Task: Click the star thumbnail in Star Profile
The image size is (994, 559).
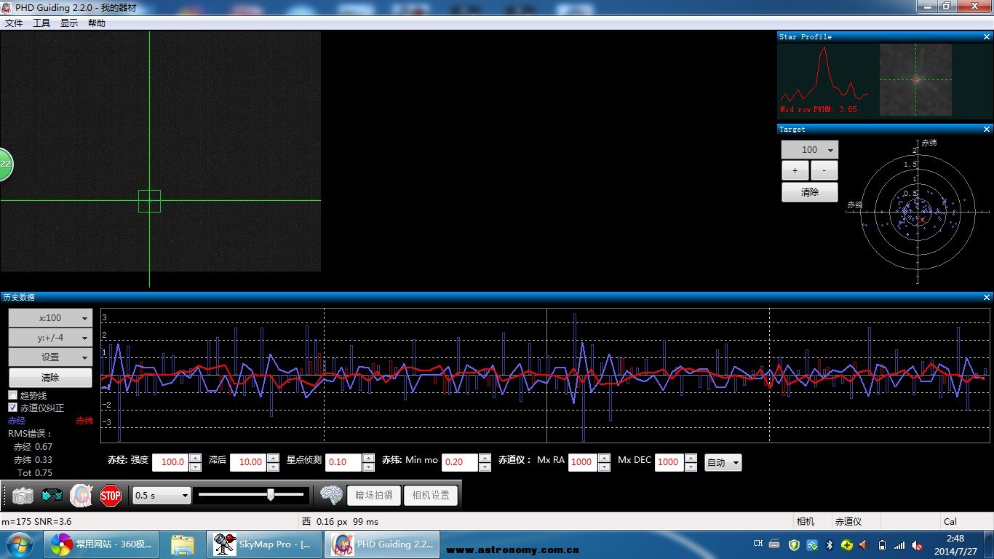Action: (x=915, y=79)
